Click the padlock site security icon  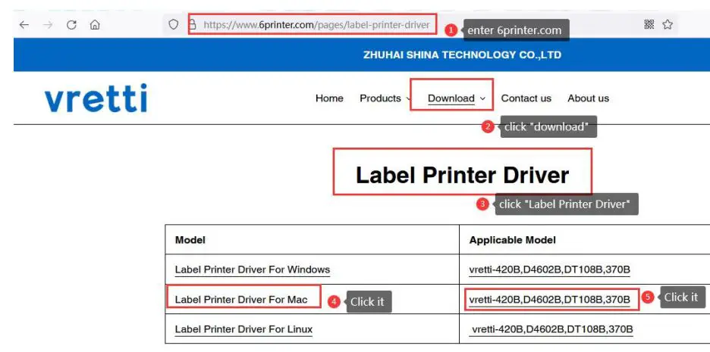pyautogui.click(x=193, y=24)
